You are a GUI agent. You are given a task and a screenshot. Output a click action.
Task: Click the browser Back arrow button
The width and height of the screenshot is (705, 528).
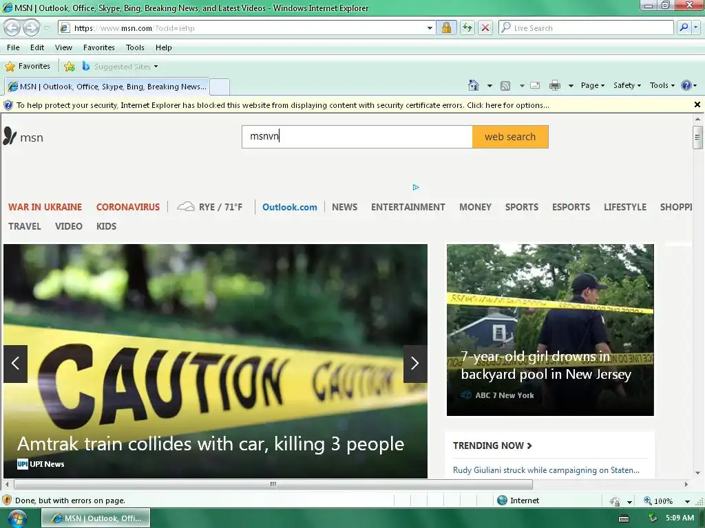pos(12,27)
